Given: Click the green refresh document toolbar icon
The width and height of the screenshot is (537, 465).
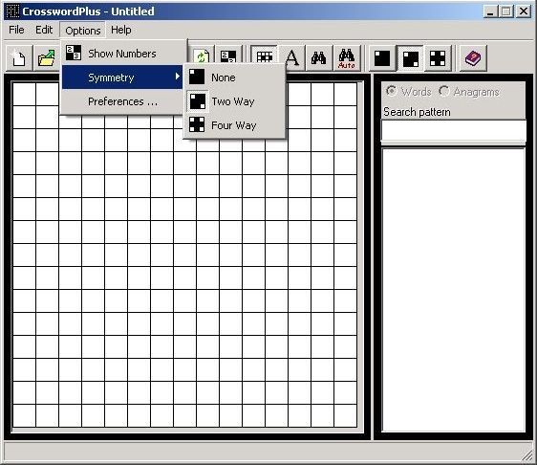Looking at the screenshot, I should (x=202, y=57).
